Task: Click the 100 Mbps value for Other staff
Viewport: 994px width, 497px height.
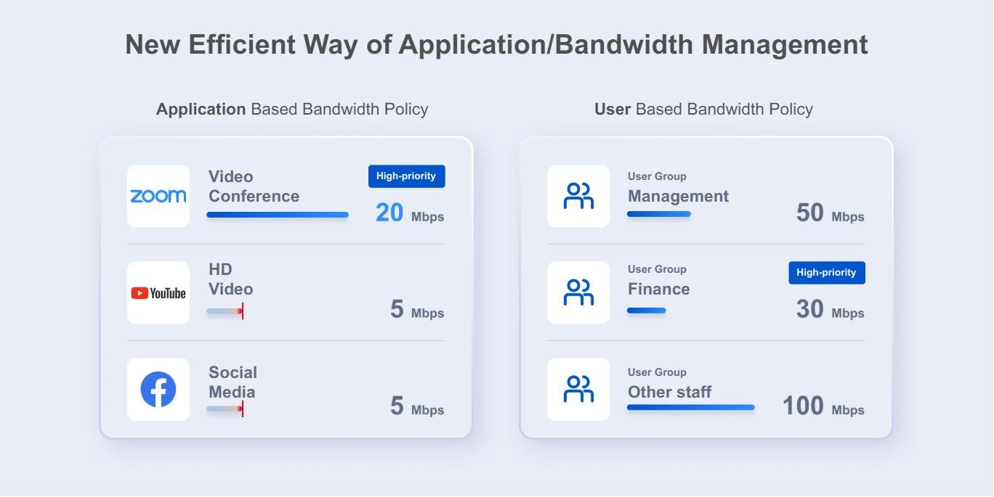Action: [x=823, y=406]
